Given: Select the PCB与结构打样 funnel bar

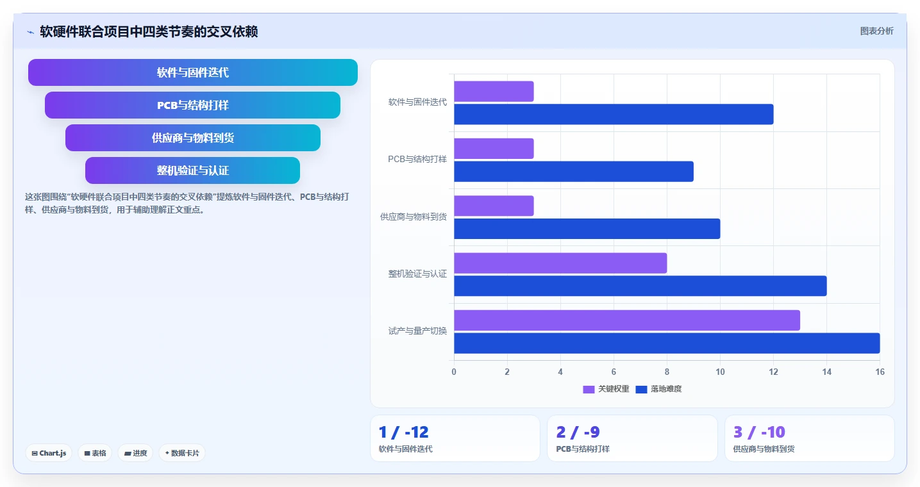Looking at the screenshot, I should pyautogui.click(x=193, y=105).
